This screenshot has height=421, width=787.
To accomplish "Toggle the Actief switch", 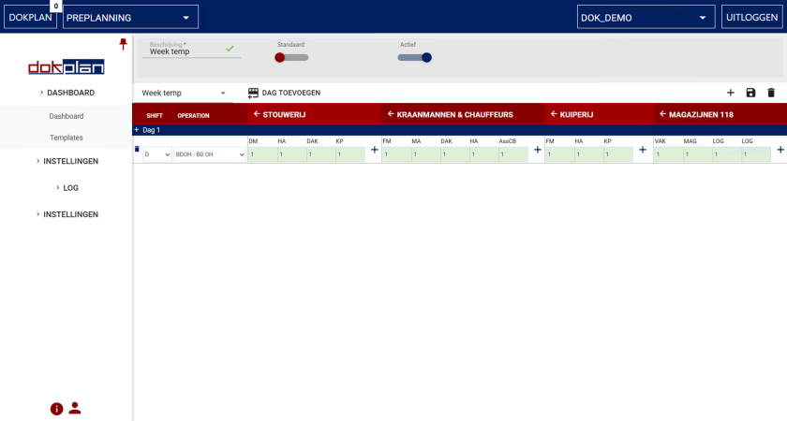I will (415, 57).
